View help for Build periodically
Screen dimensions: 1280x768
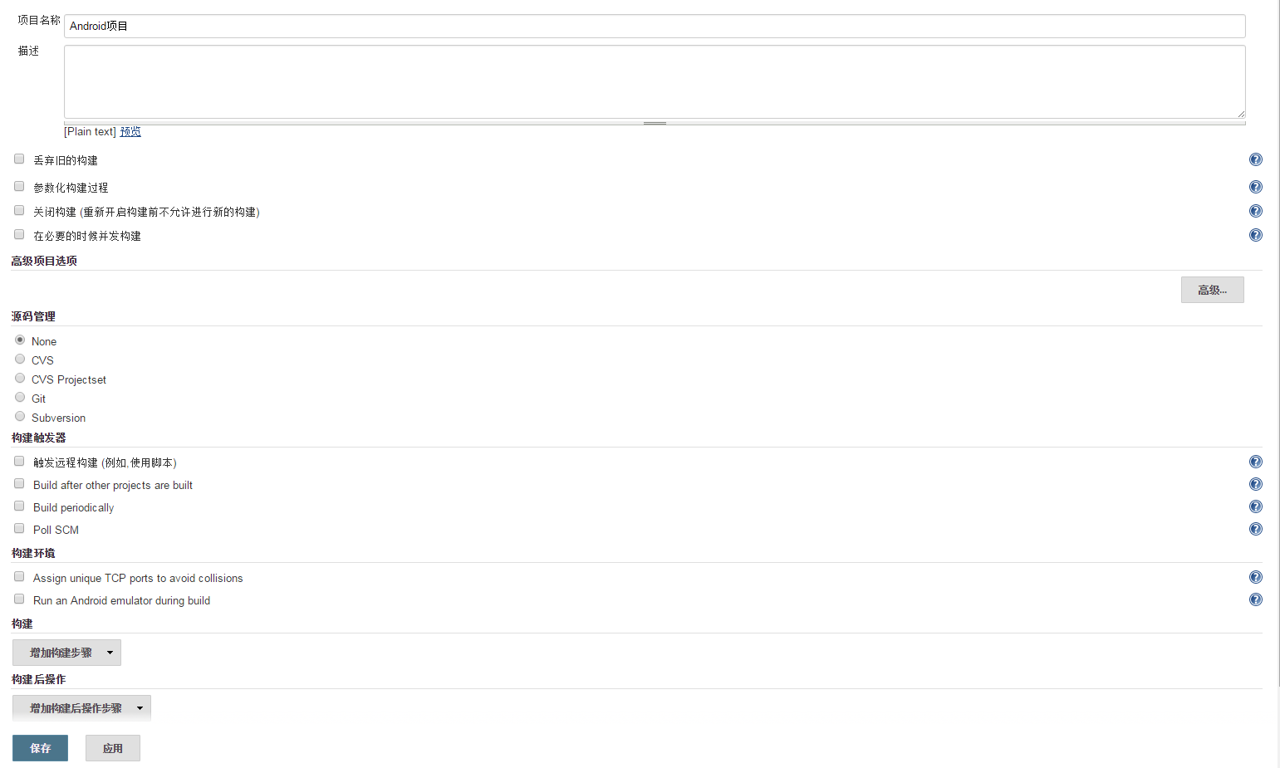click(1256, 506)
